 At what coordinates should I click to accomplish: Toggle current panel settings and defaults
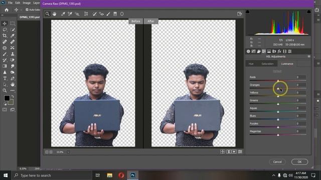240,151
